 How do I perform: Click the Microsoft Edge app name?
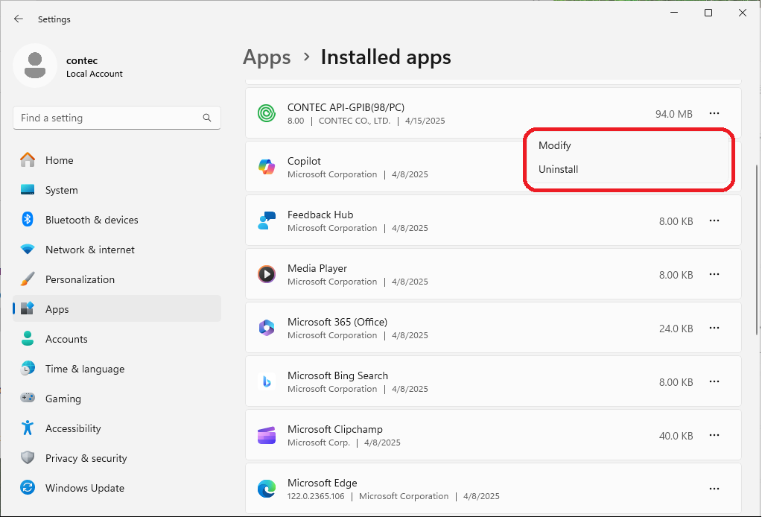coord(323,483)
